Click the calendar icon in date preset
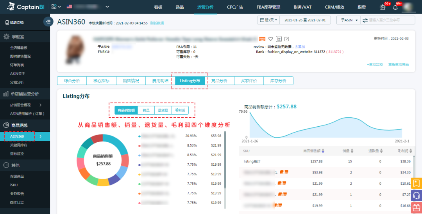The width and height of the screenshot is (422, 214). pyautogui.click(x=262, y=20)
